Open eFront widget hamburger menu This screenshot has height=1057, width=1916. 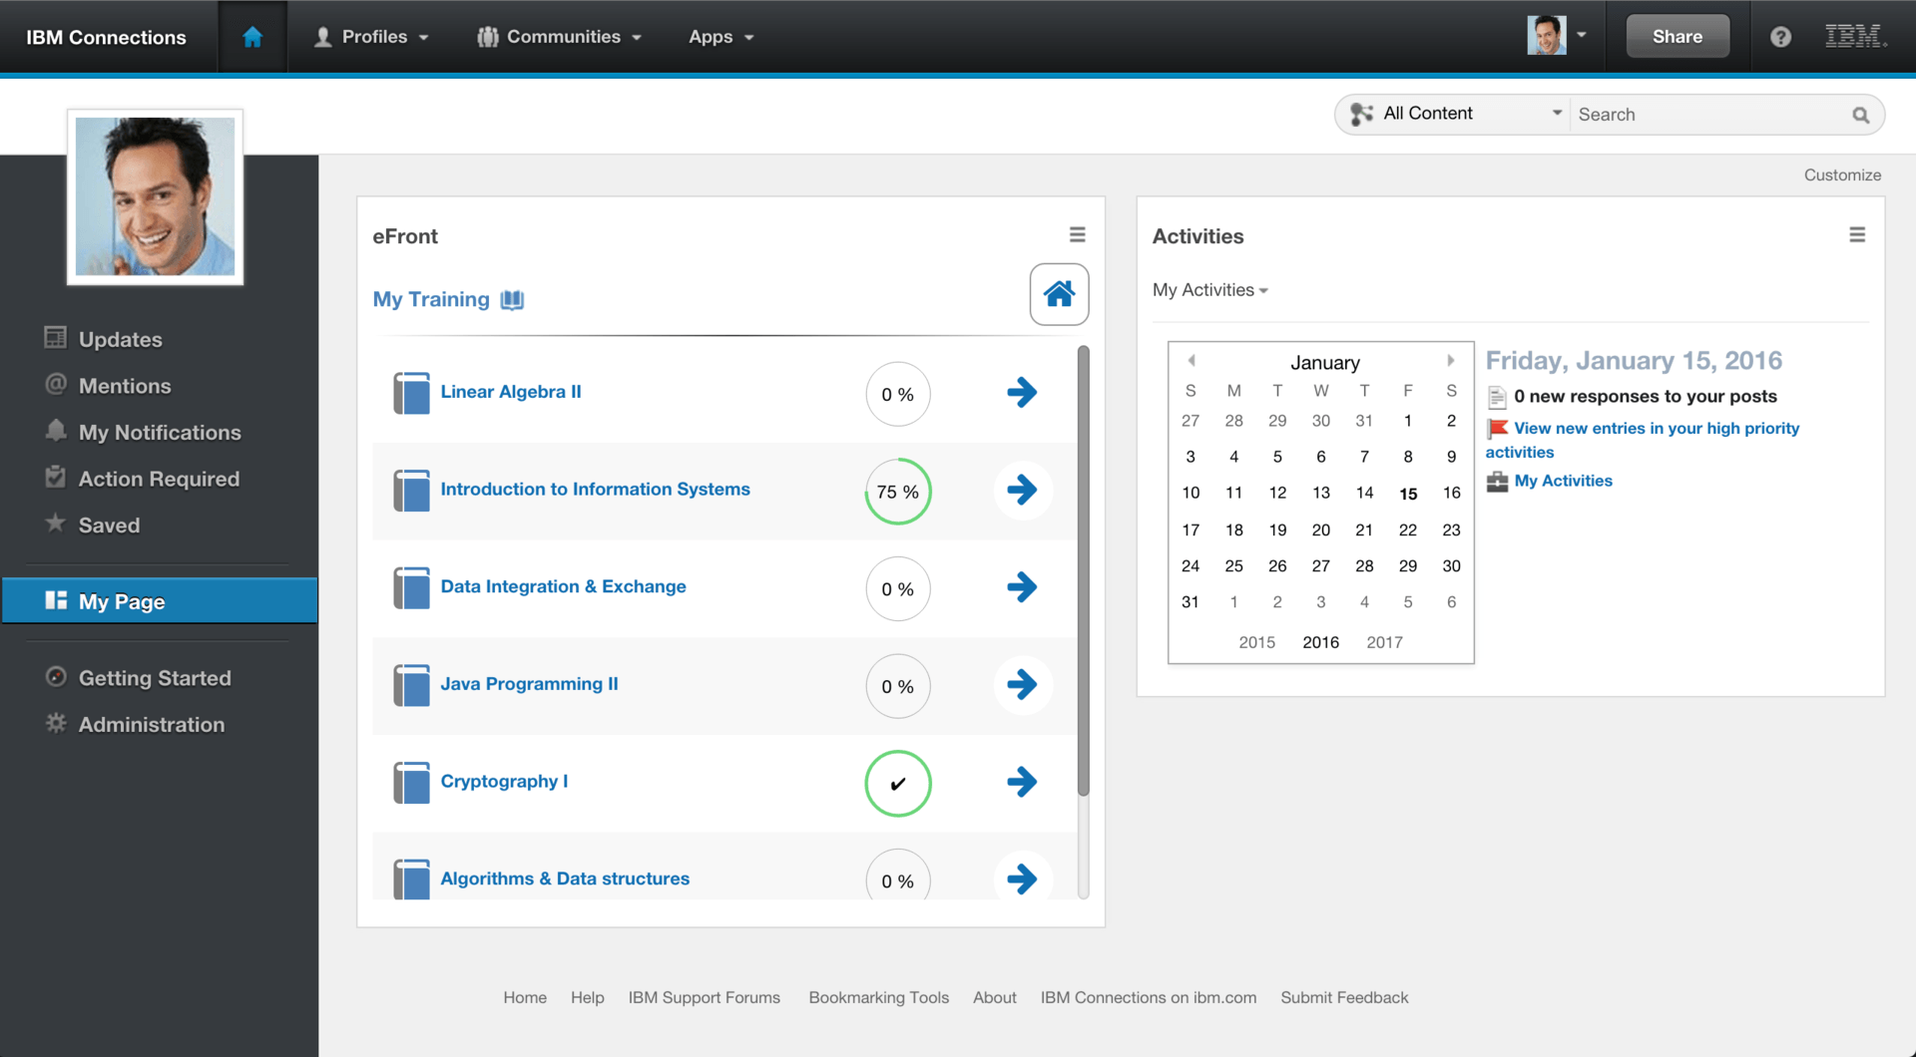click(1077, 234)
